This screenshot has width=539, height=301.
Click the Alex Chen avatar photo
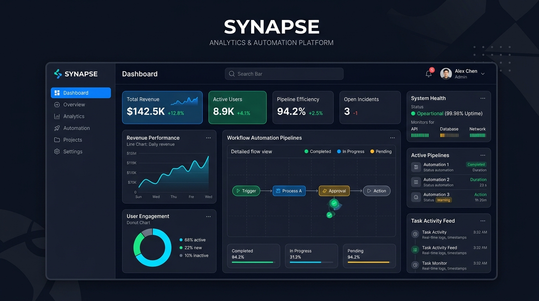[x=446, y=74]
